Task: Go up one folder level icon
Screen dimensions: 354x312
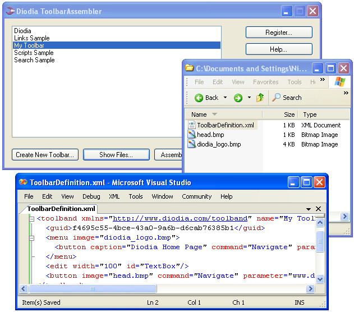Action: point(260,98)
